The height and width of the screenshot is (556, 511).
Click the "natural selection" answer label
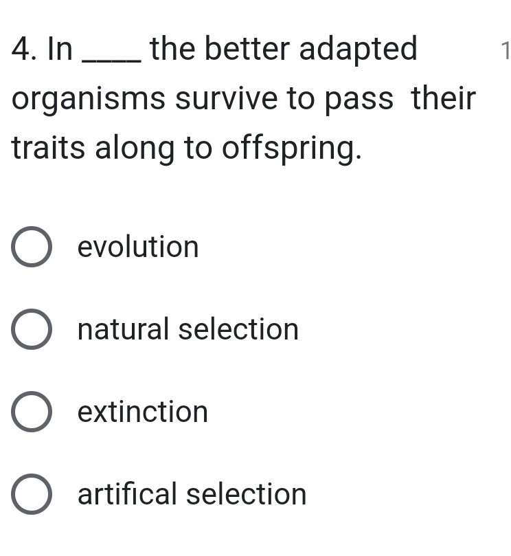pos(188,330)
